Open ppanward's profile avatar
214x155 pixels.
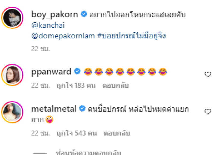point(12,75)
